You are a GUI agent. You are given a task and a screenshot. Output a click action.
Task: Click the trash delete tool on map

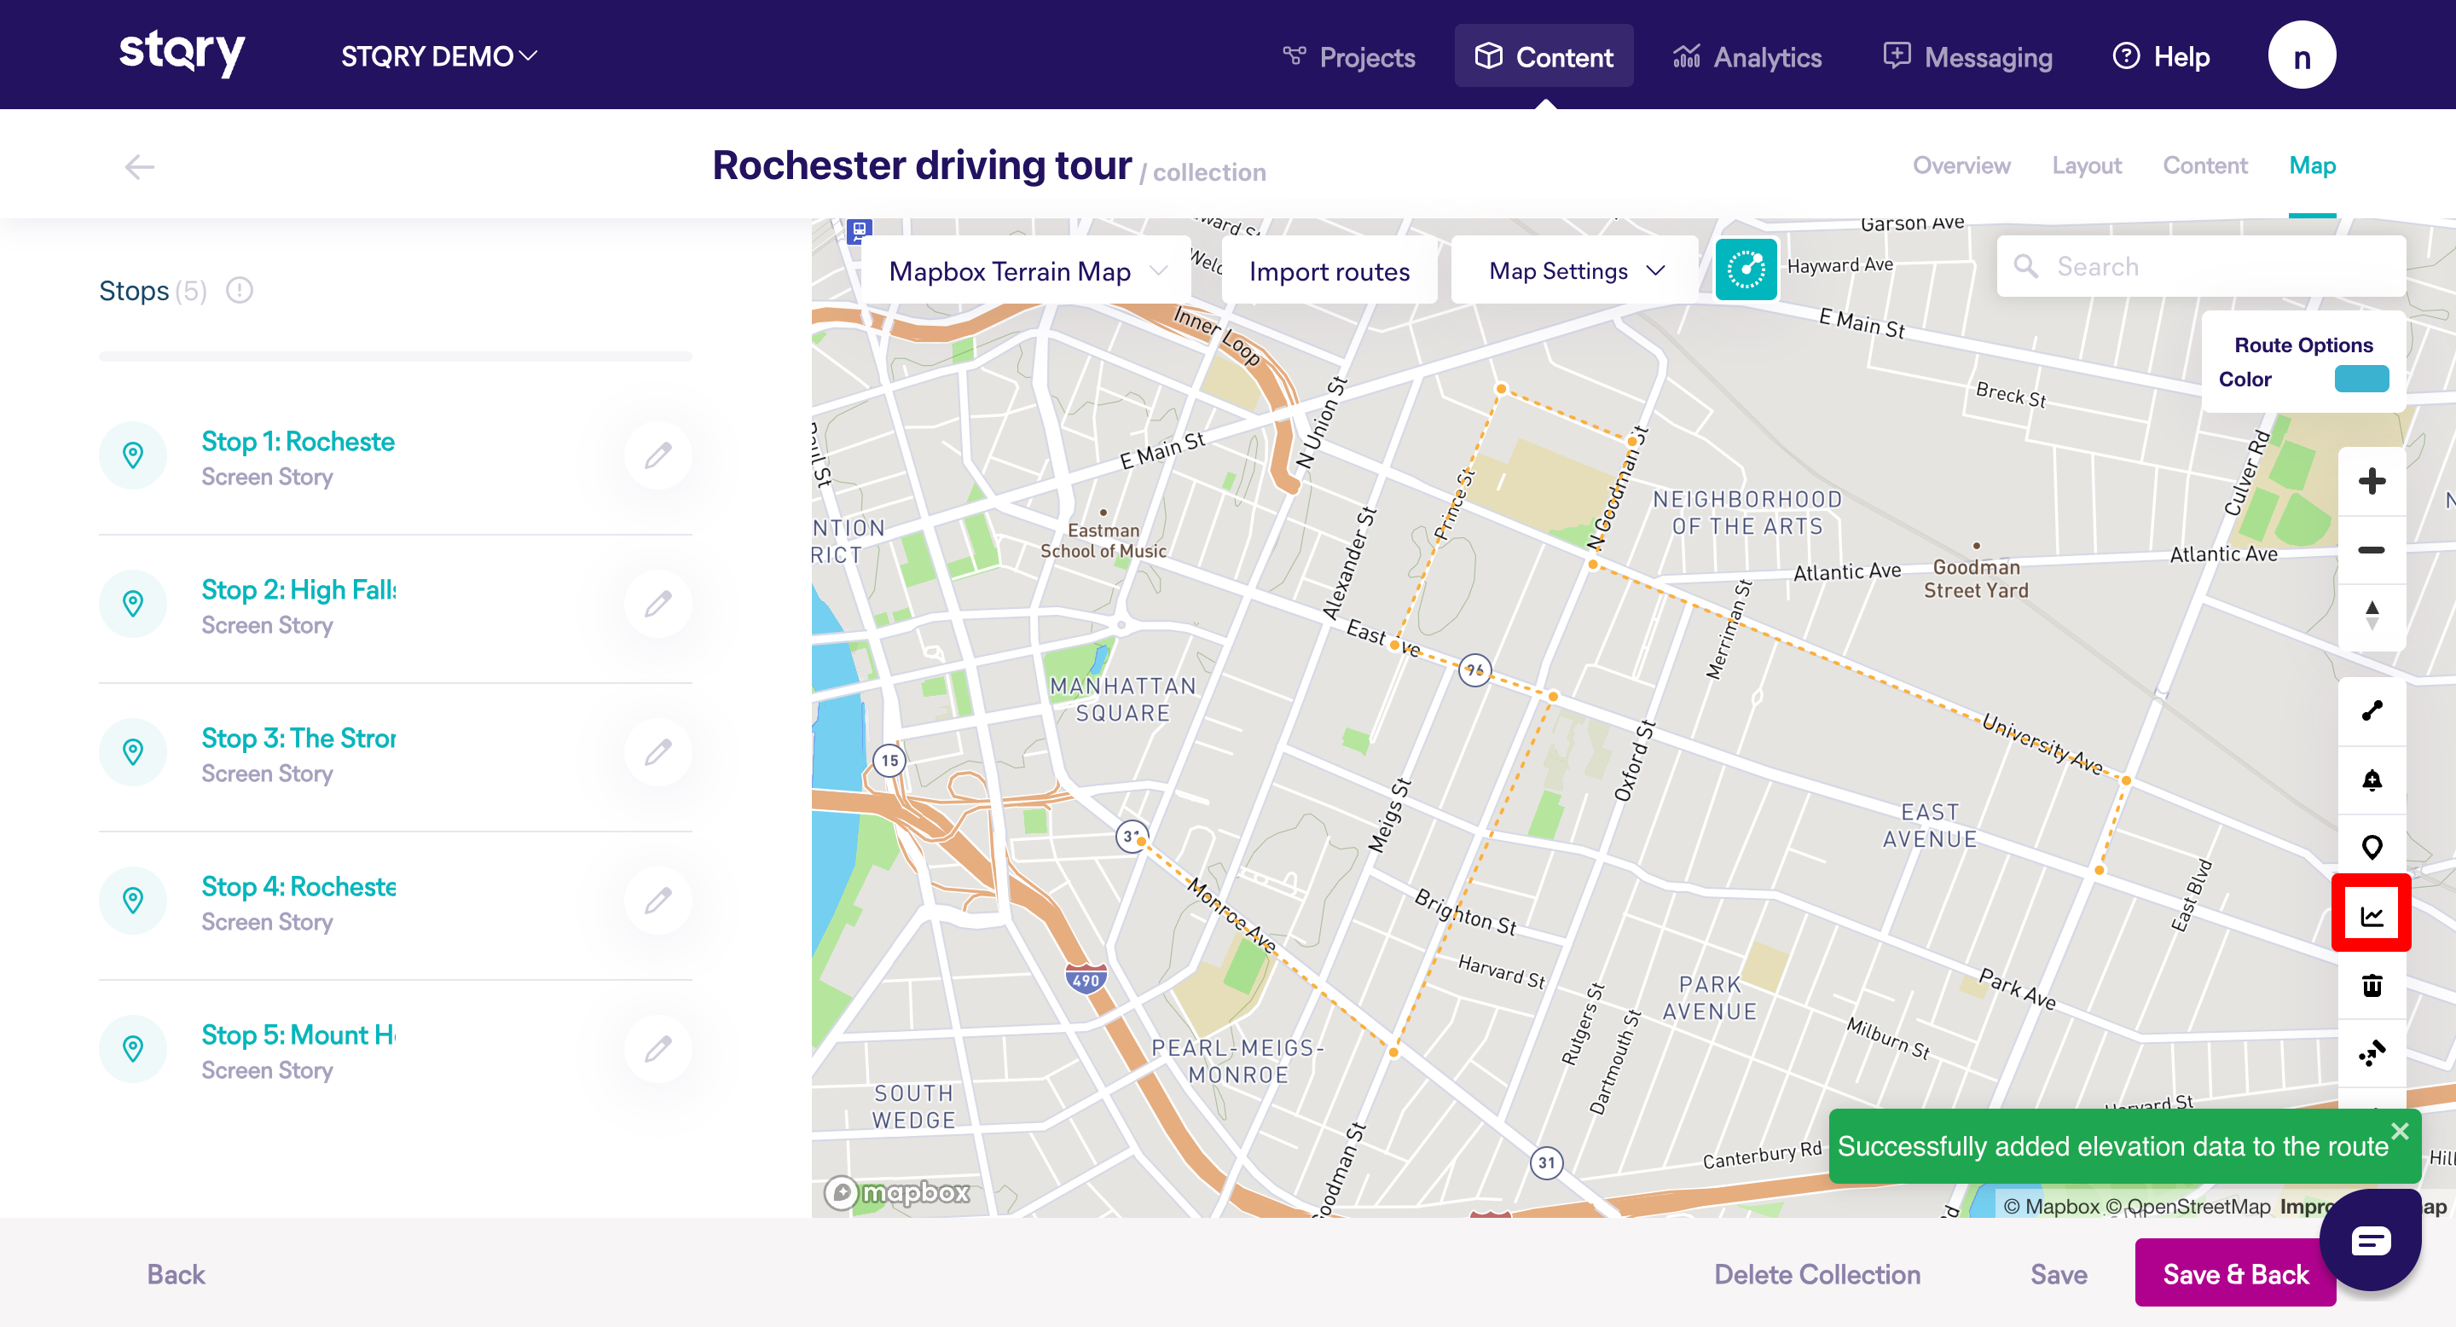[x=2371, y=985]
